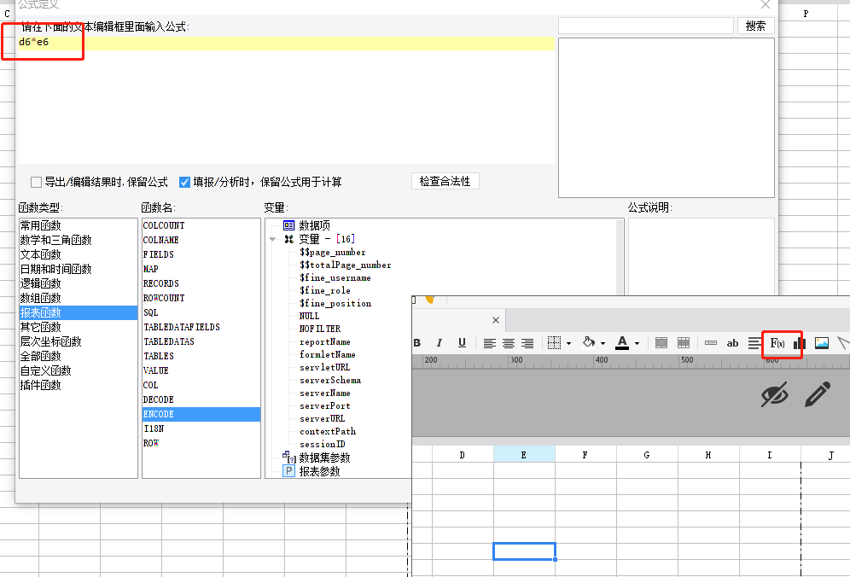This screenshot has height=577, width=850.
Task: Close the report tab with X
Action: pos(496,320)
